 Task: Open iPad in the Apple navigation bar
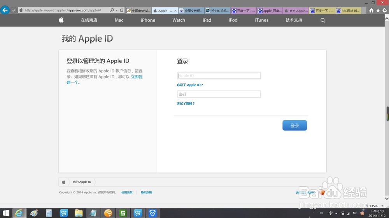pyautogui.click(x=207, y=20)
